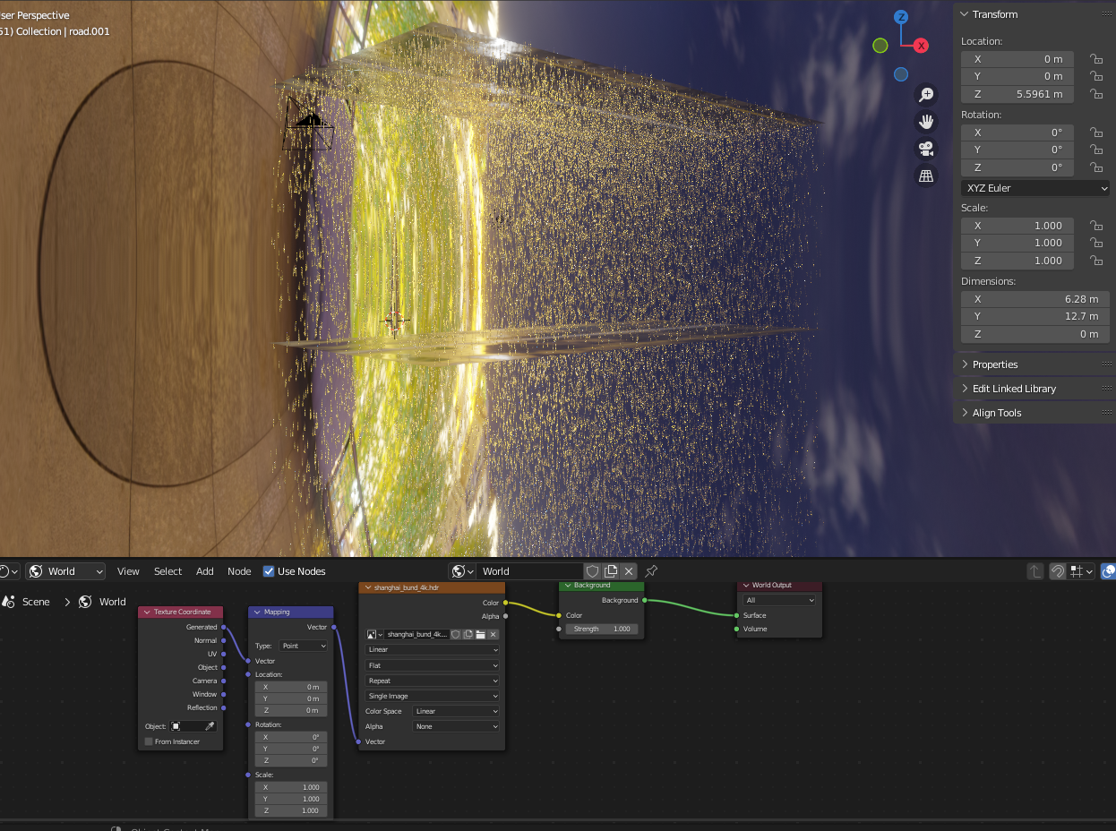Open the Single Image source dropdown
Image resolution: width=1116 pixels, height=831 pixels.
[432, 696]
